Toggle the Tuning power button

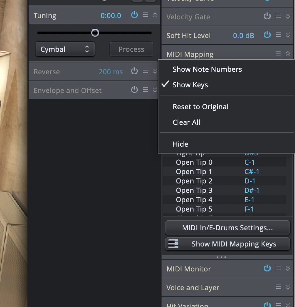coord(134,15)
